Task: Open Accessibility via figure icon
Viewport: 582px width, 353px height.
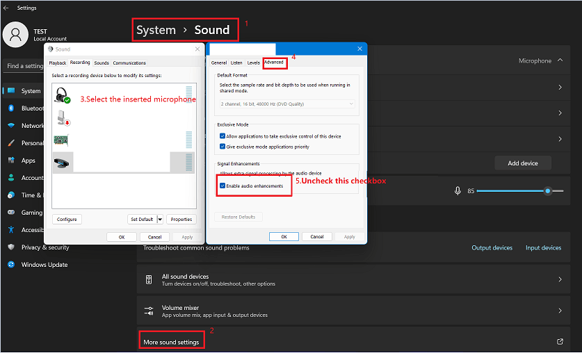Action: coord(11,230)
